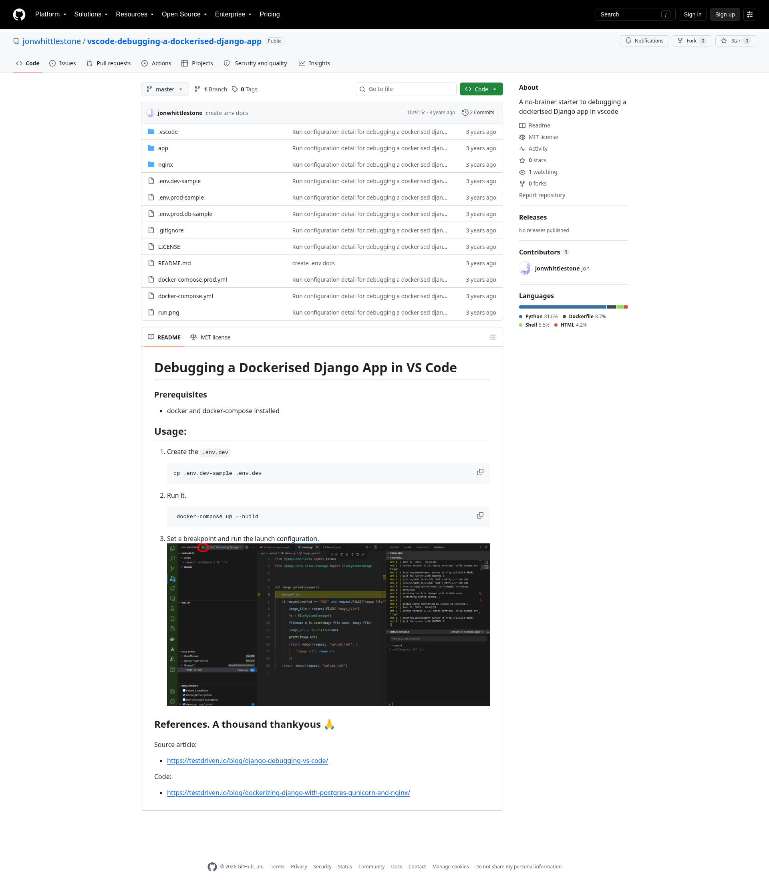Open the README outline icon
This screenshot has height=888, width=769.
pos(492,337)
